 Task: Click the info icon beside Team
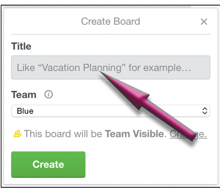point(48,95)
